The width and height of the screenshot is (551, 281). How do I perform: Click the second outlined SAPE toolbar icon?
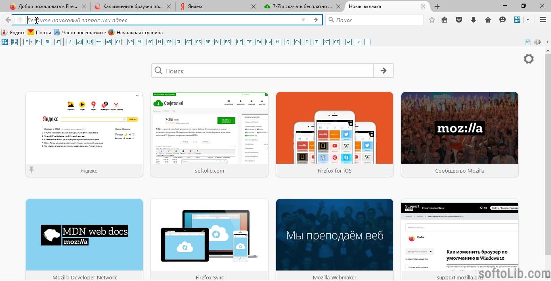point(15,42)
